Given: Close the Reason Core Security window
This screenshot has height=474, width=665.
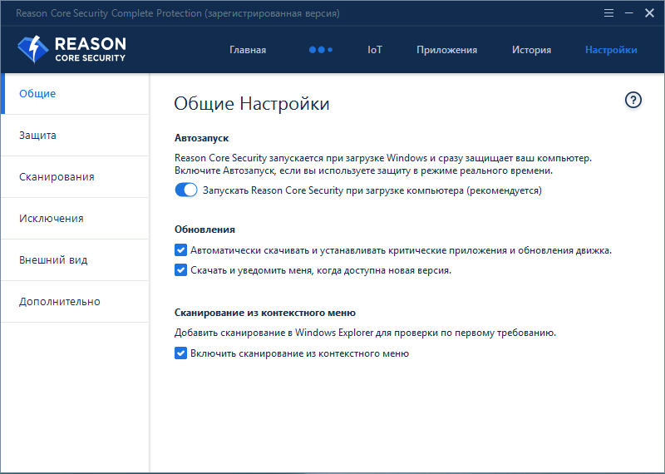Looking at the screenshot, I should pyautogui.click(x=648, y=13).
